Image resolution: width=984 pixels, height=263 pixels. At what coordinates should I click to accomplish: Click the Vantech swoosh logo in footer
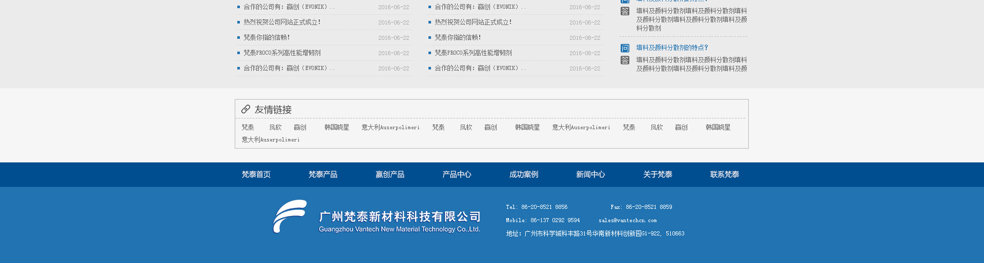[x=290, y=217]
